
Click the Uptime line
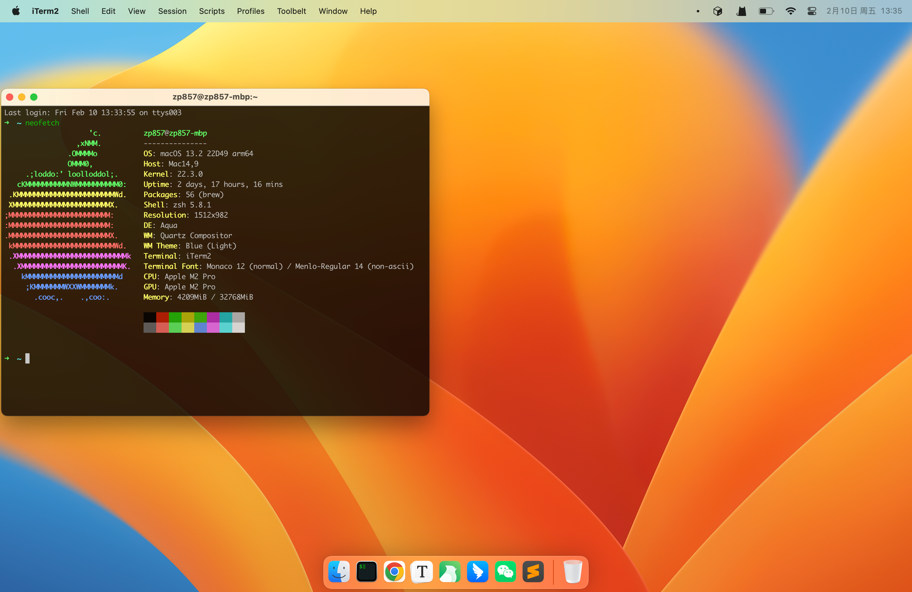pos(213,184)
